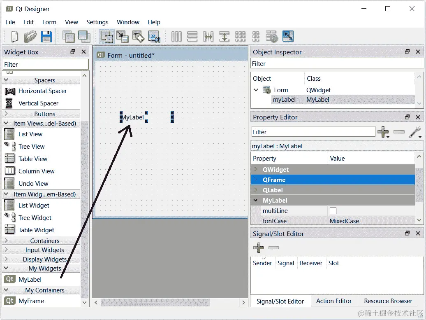Click Remove dynamic property minus icon
426x320 pixels.
[399, 132]
